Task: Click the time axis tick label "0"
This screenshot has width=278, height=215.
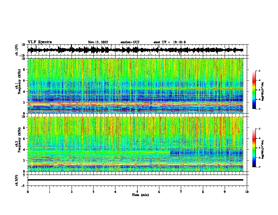Action: coord(28,192)
